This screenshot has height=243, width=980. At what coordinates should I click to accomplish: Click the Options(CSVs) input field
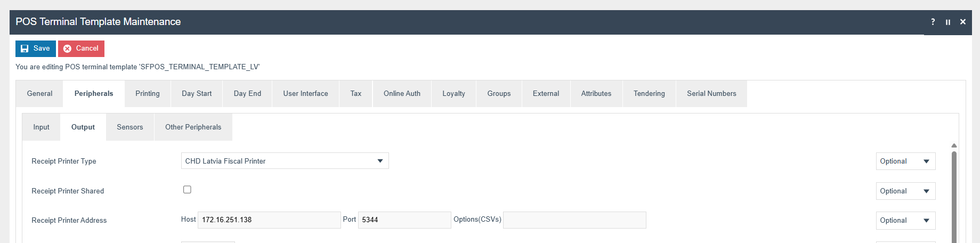[x=574, y=220]
